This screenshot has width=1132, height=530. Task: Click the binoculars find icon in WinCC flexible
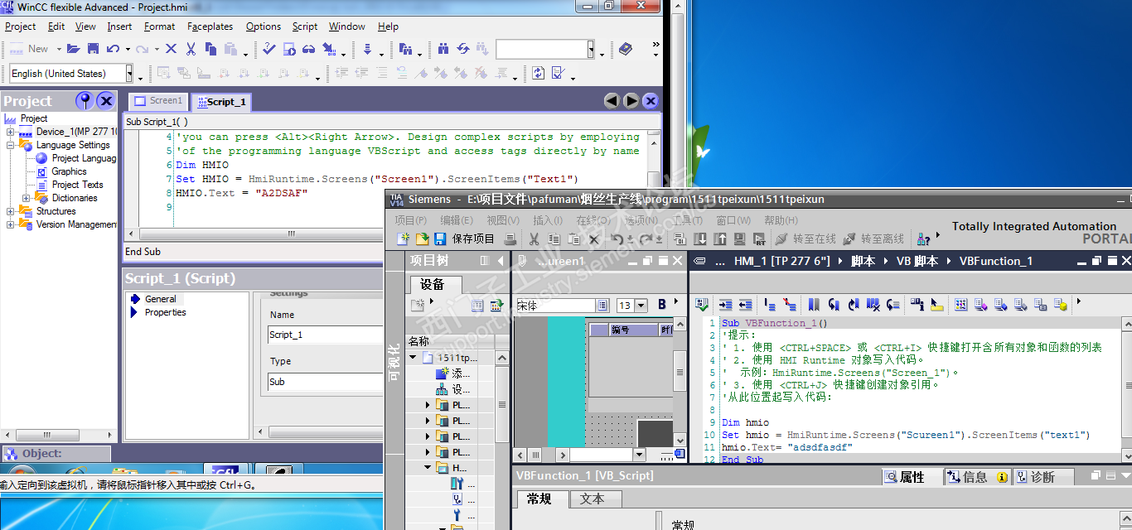(x=443, y=49)
